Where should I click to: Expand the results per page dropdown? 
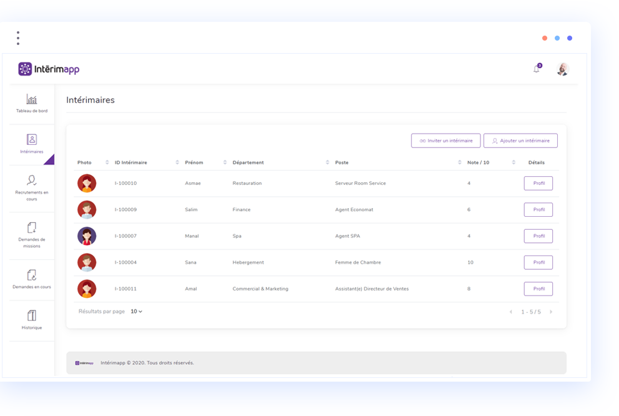pos(137,311)
